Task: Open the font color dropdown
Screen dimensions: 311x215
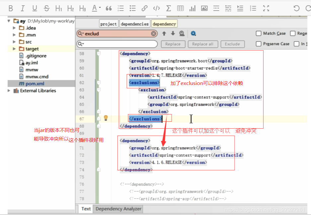Action: 96,8
